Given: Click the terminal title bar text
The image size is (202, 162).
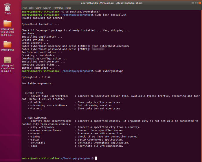Looking at the screenshot, I should point(112,3).
